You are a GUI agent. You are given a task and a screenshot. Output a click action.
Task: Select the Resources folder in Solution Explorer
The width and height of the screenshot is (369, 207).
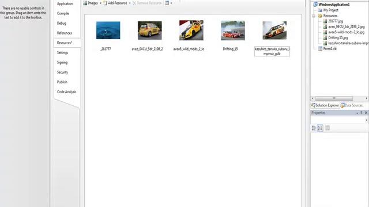pyautogui.click(x=330, y=16)
